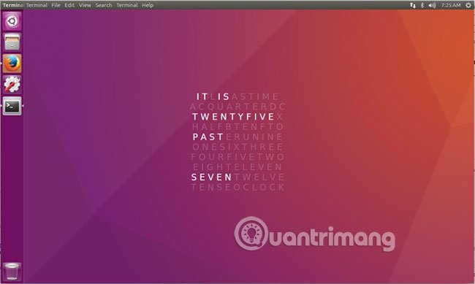
Task: Switch to the Terminal launcher icon
Action: [12, 106]
